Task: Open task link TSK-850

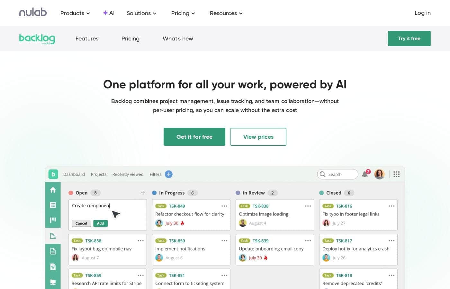Action: (177, 241)
